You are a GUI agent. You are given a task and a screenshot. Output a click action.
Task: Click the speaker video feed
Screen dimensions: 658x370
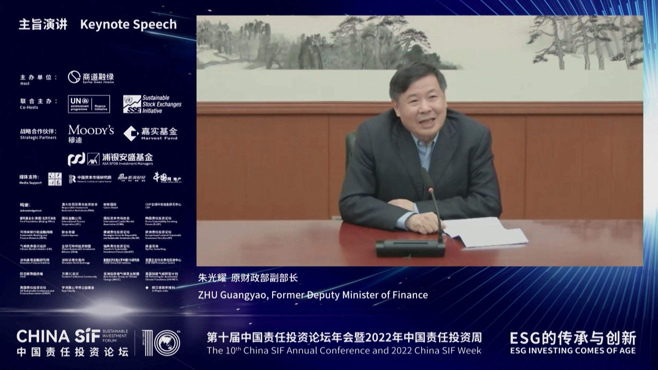pyautogui.click(x=419, y=140)
